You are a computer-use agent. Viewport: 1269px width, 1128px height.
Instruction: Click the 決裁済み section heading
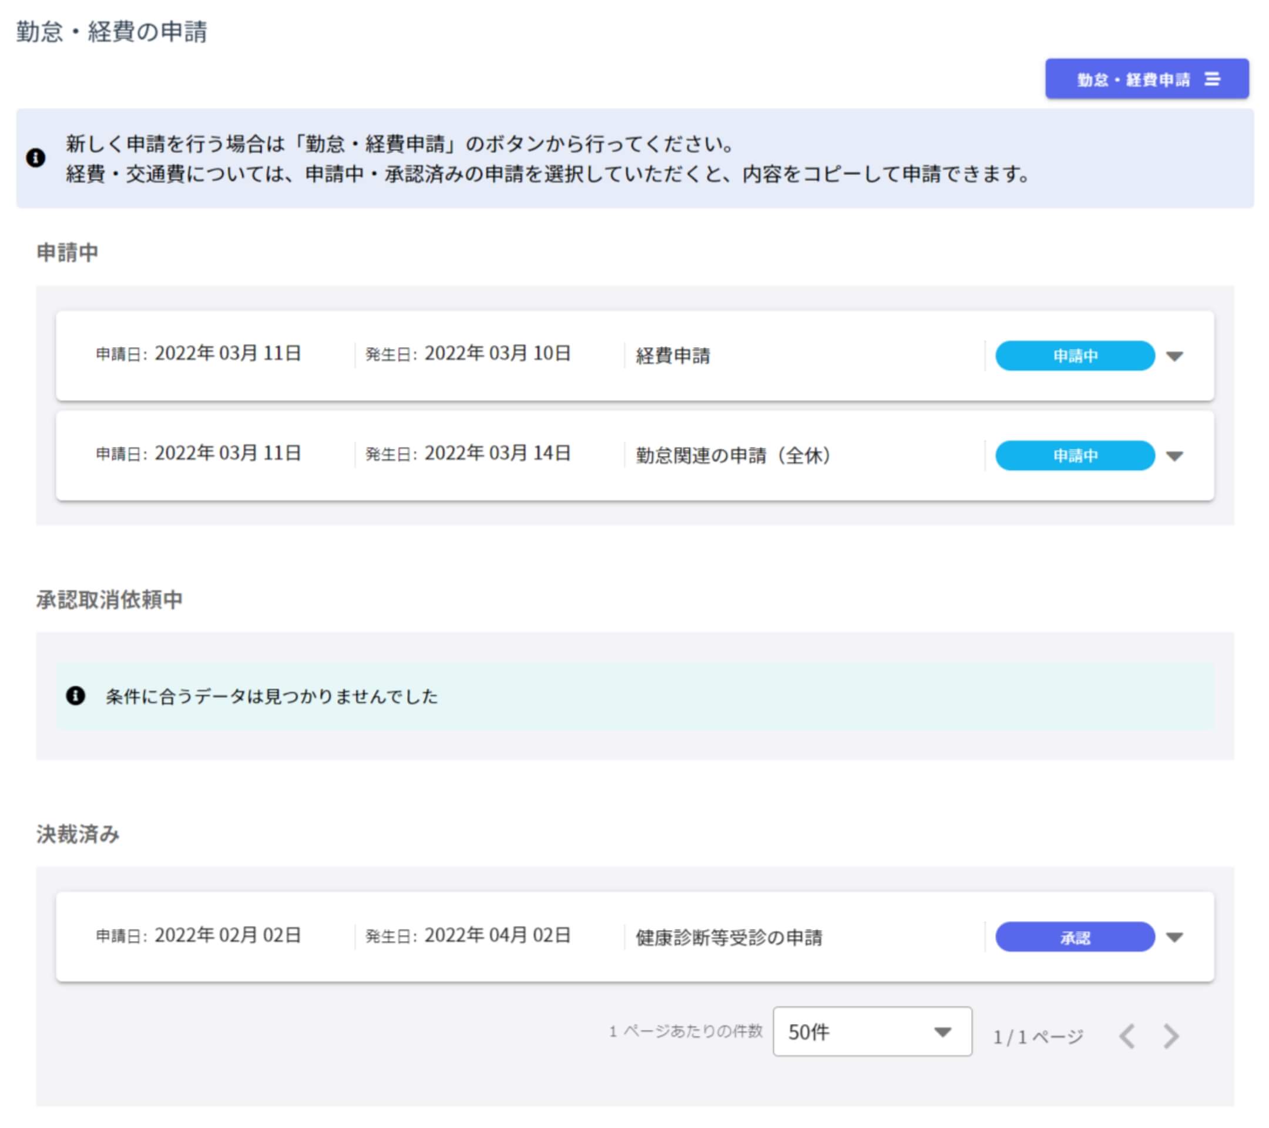pos(78,834)
